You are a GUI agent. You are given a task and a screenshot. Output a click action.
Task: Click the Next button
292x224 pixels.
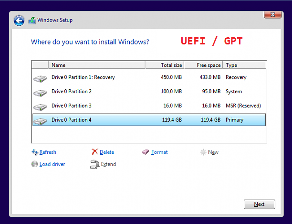tap(259, 204)
